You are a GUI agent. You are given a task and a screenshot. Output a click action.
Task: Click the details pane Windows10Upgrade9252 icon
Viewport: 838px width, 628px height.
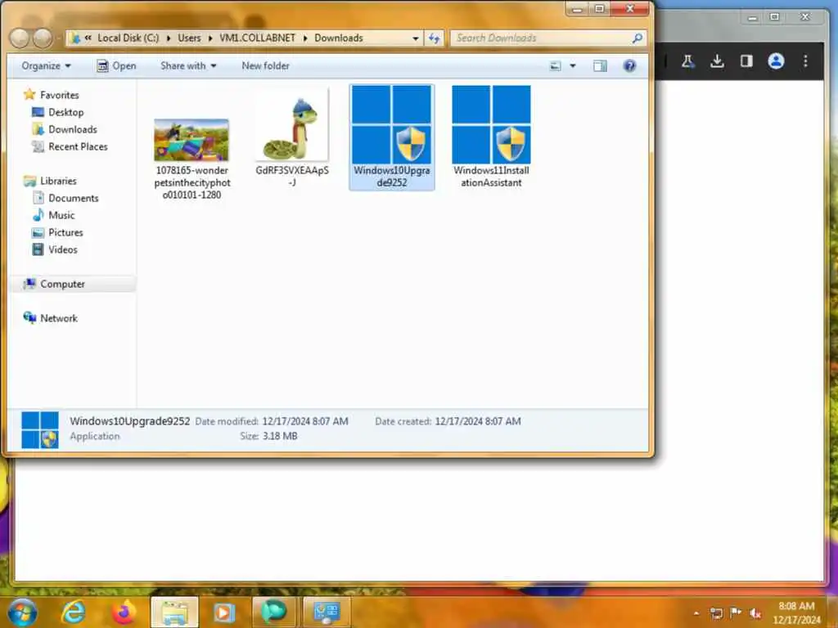pos(39,430)
